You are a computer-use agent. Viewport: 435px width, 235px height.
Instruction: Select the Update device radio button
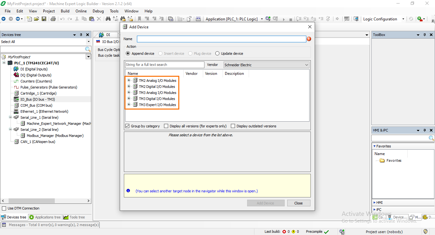[x=217, y=53]
